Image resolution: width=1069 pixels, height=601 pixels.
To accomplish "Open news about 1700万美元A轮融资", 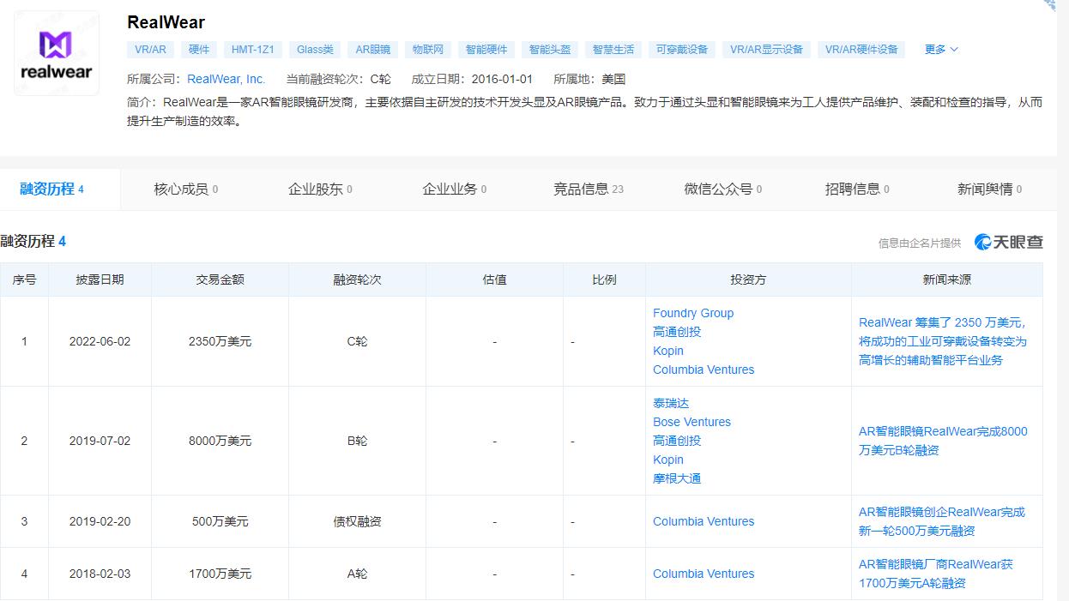I will 936,574.
